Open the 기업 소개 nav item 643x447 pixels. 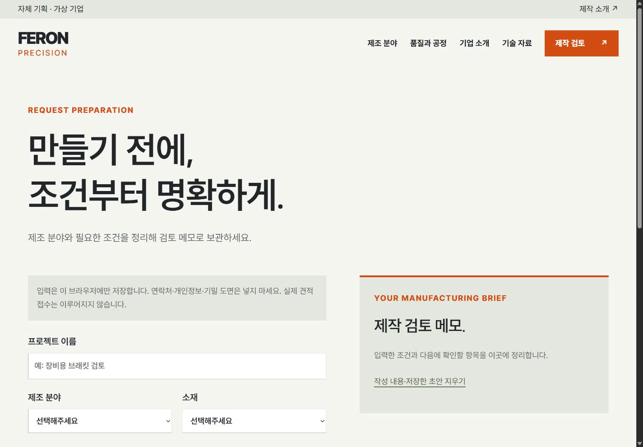(474, 43)
